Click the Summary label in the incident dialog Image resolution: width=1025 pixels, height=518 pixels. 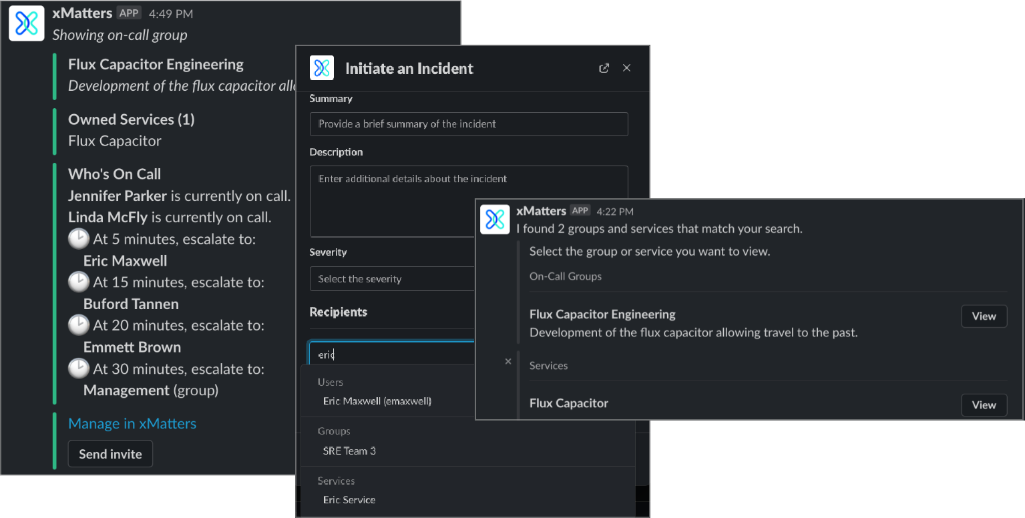pos(331,99)
